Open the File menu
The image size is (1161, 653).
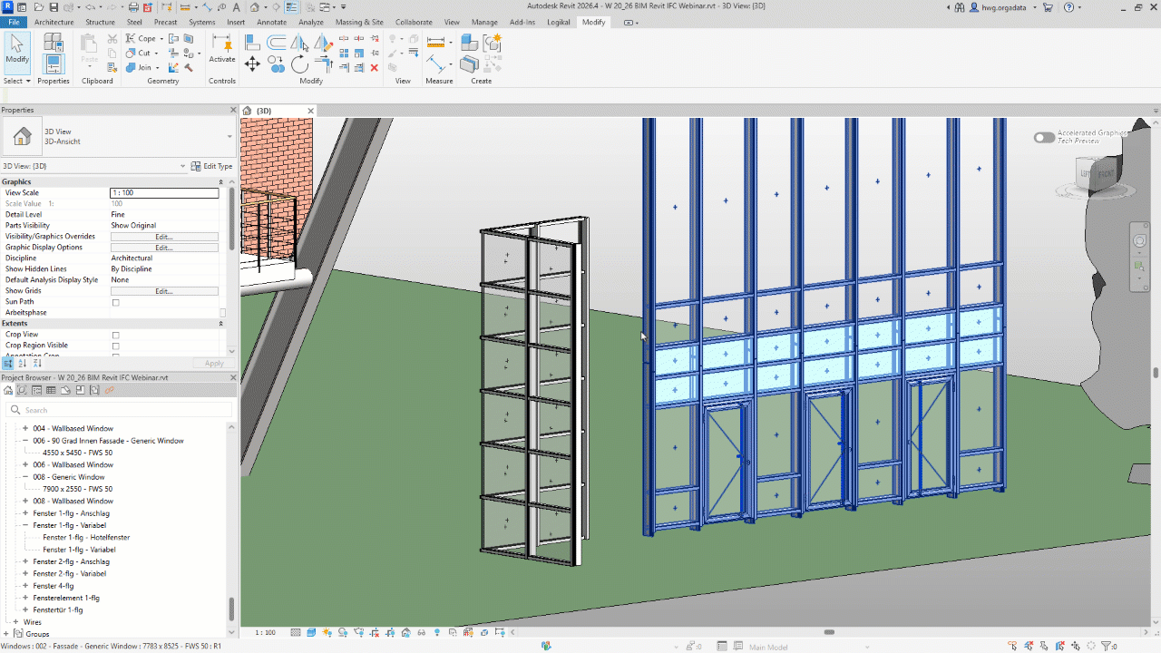[x=15, y=22]
